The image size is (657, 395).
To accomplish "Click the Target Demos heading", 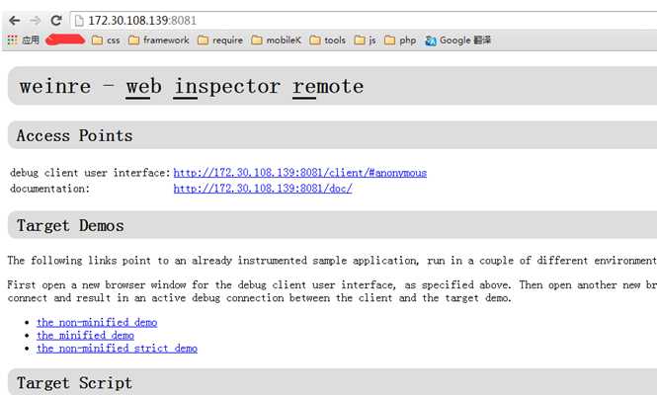I will 70,226.
